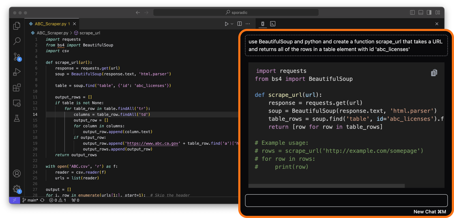Open the Testing flask icon

pos(17,118)
